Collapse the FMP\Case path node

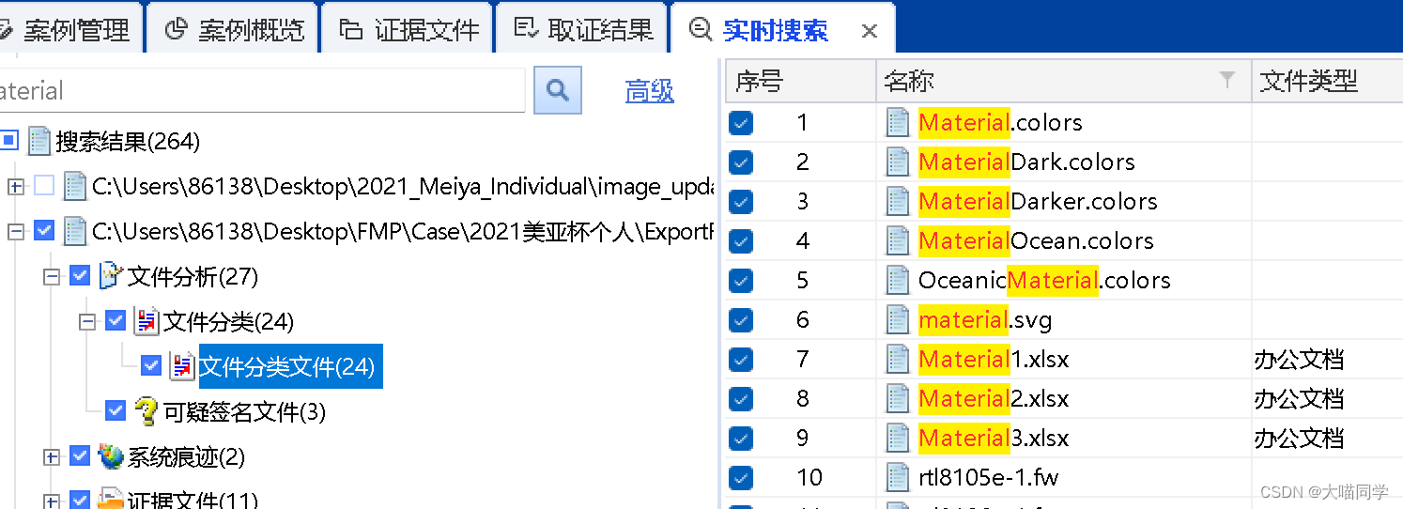click(x=15, y=231)
